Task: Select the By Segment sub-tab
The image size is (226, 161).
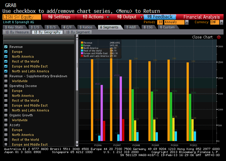Action: point(78,32)
